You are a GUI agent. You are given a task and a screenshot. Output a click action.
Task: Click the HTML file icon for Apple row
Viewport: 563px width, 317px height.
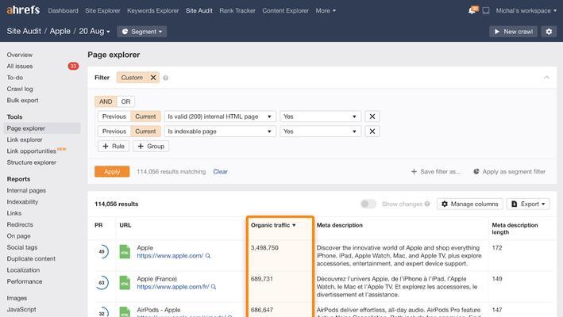tap(125, 251)
